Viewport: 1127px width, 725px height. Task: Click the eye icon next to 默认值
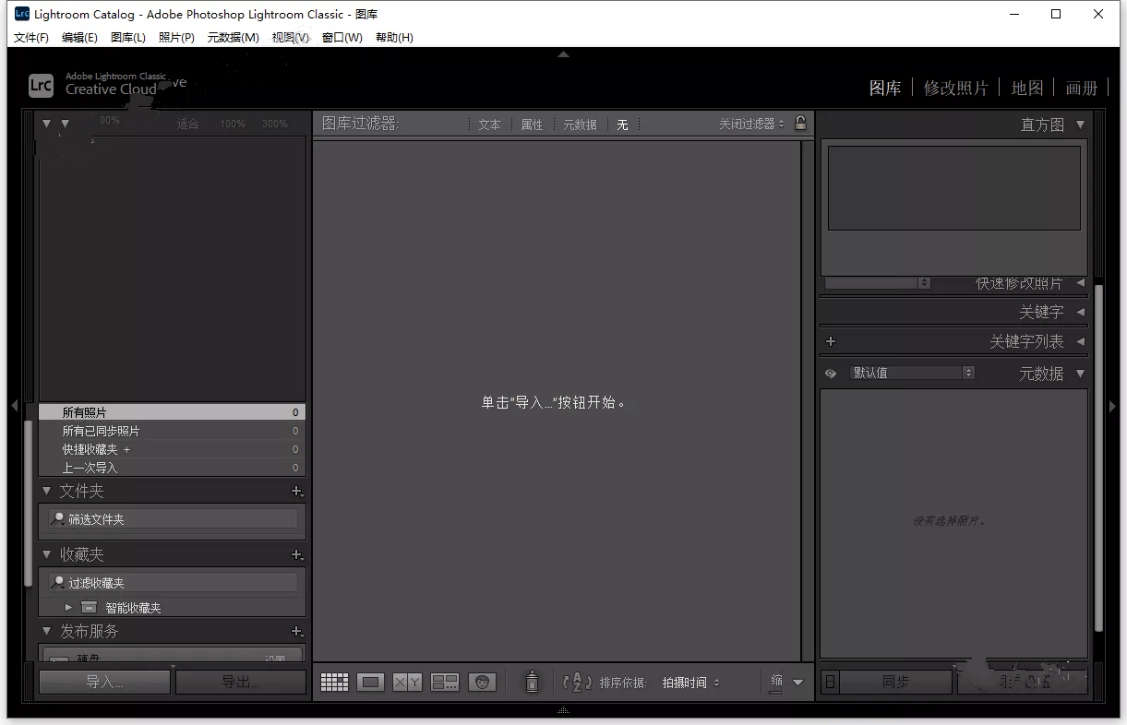[831, 374]
